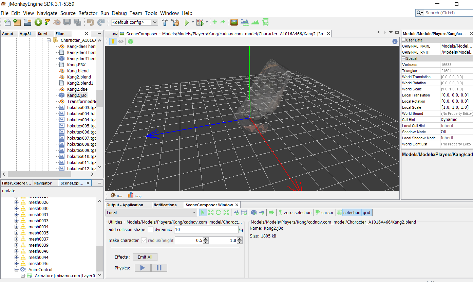Toggle the grid button
The height and width of the screenshot is (282, 473).
(x=366, y=212)
